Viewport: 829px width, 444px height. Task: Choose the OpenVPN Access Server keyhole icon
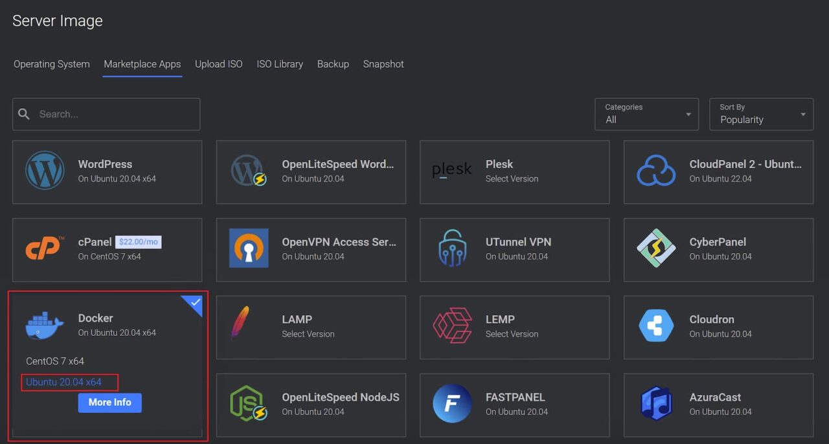click(249, 249)
